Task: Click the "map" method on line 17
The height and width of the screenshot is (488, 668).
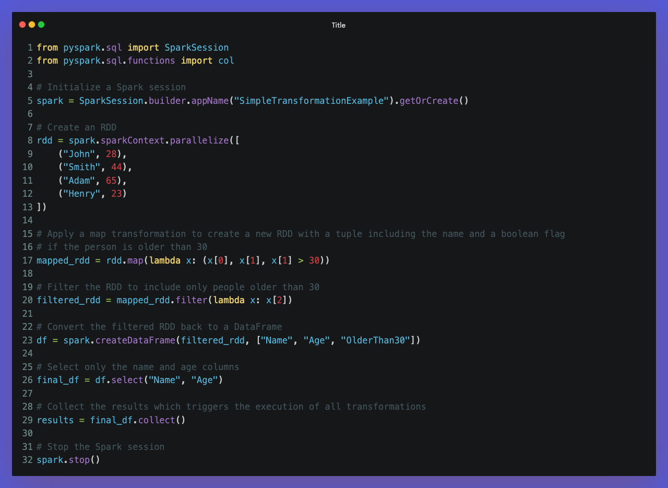Action: pyautogui.click(x=135, y=260)
